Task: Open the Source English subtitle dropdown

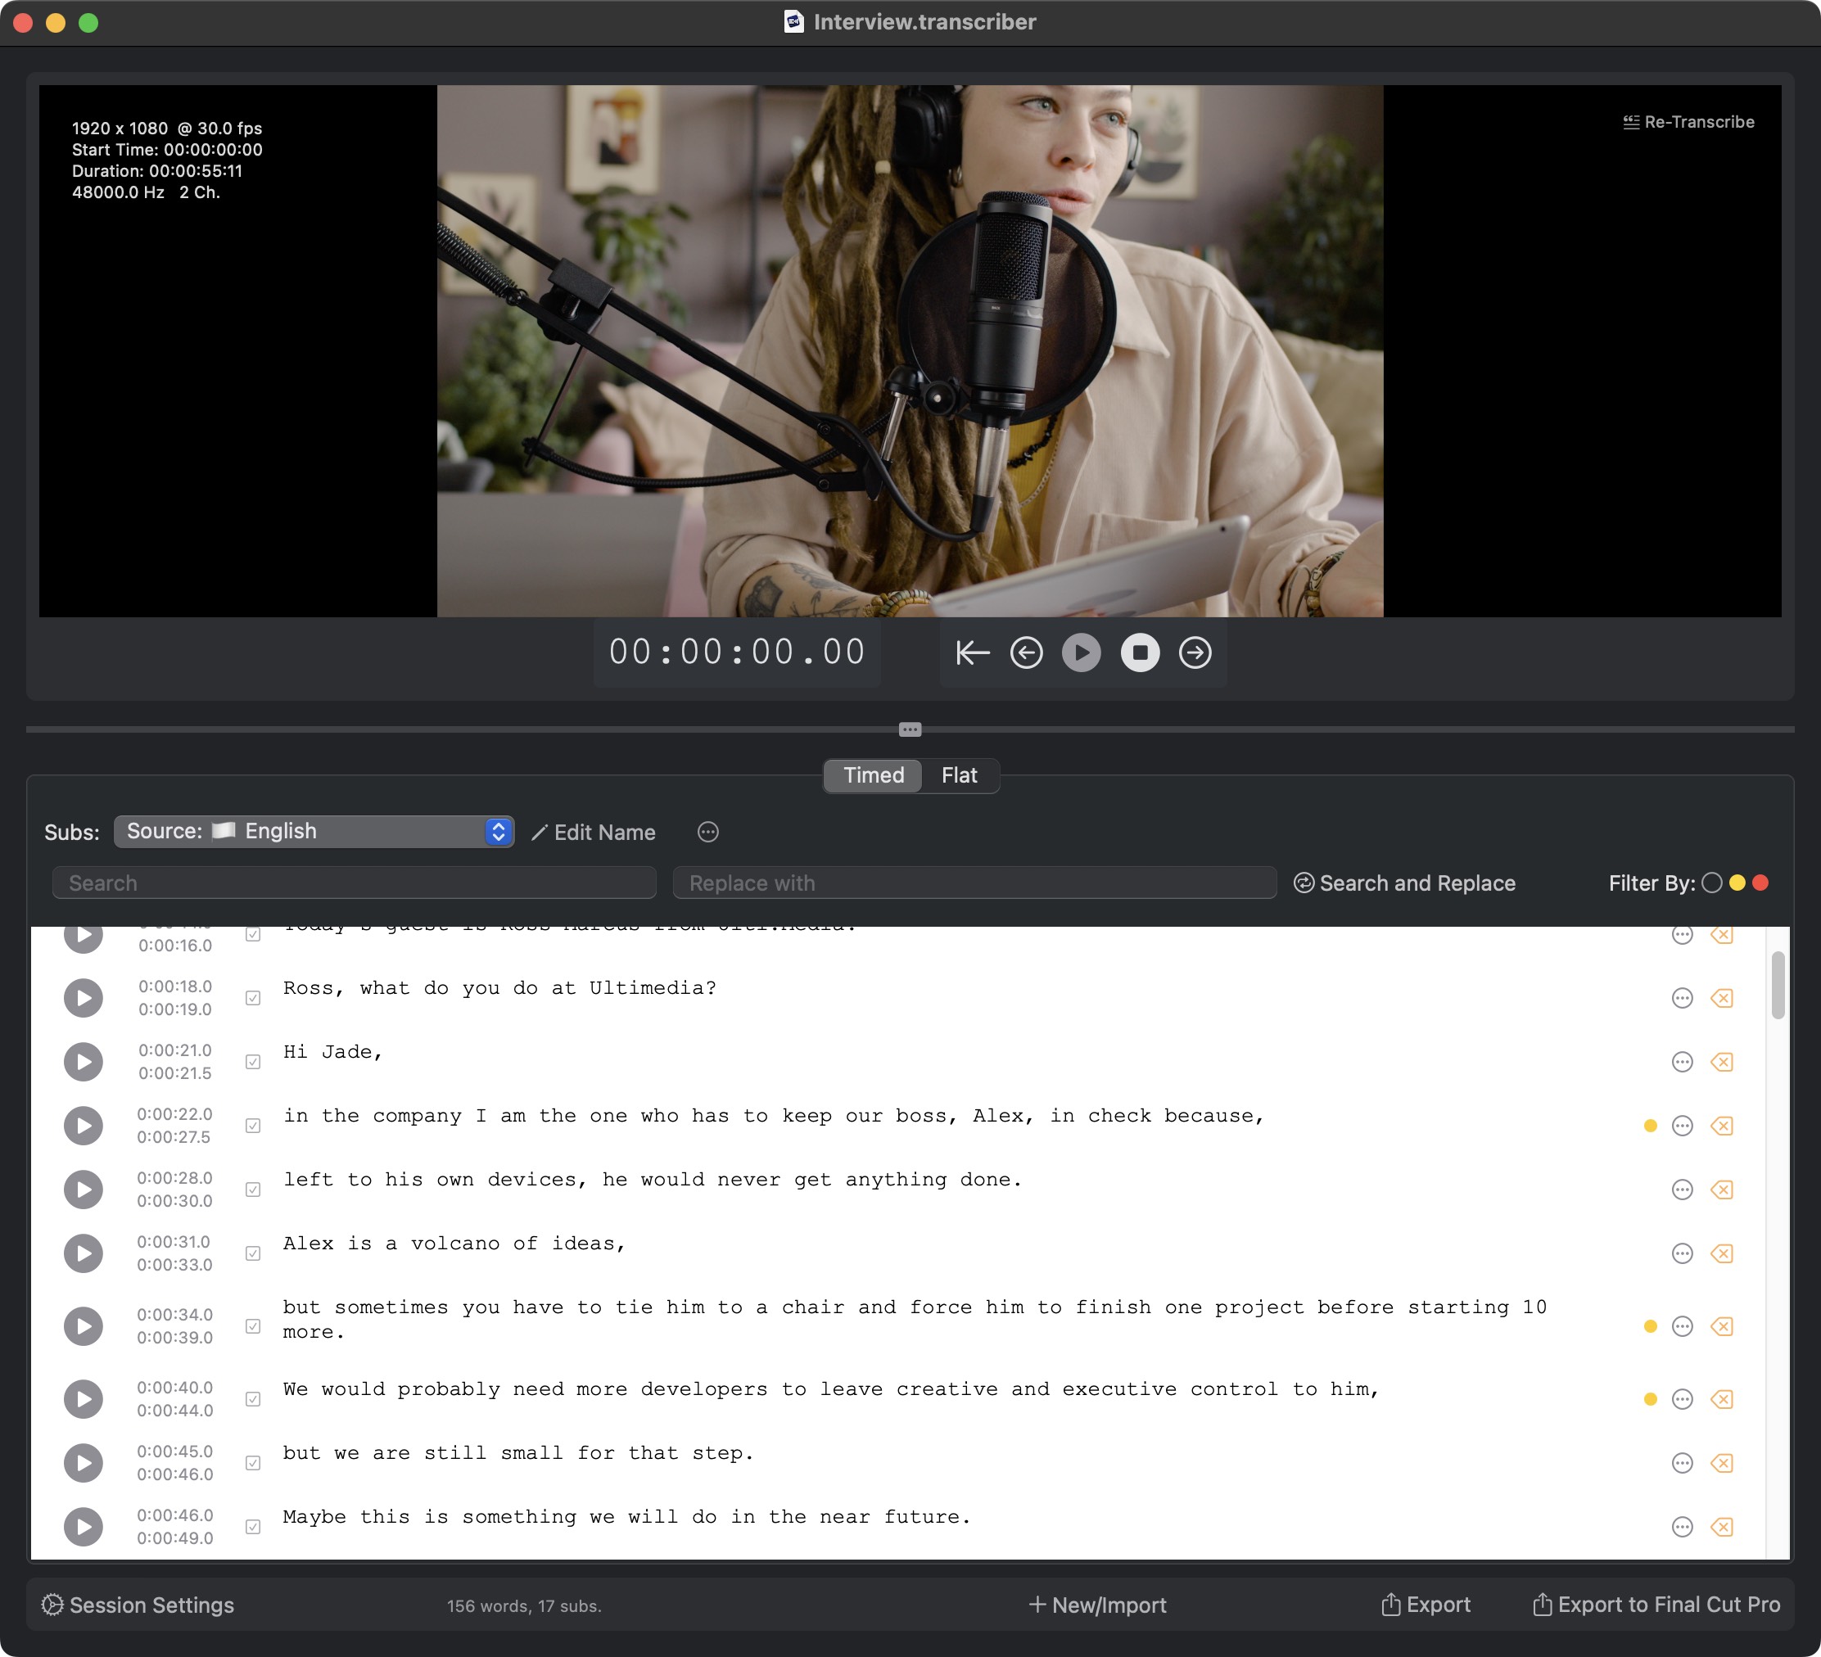Action: click(314, 832)
